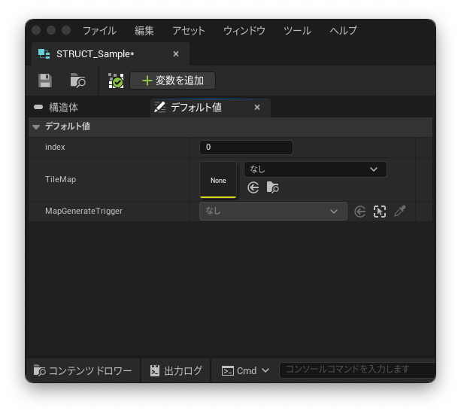The width and height of the screenshot is (461, 414).
Task: Open the MapGenerateTrigger dropdown
Action: [273, 211]
